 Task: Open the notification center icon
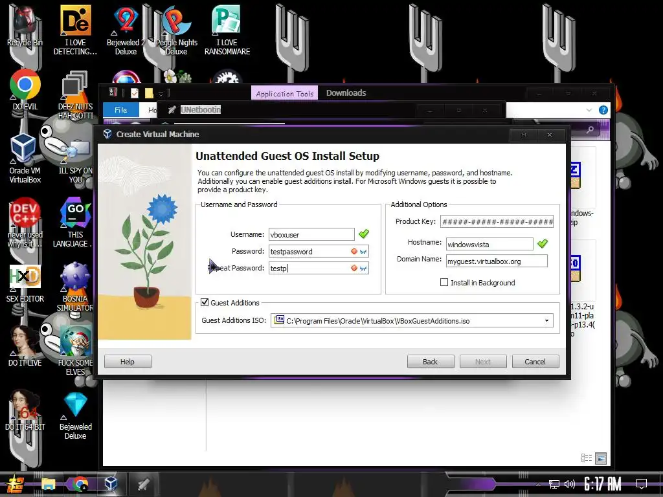(642, 483)
